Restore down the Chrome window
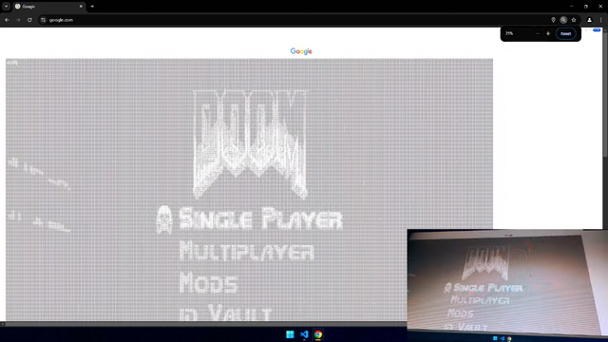The height and width of the screenshot is (342, 608). [x=586, y=7]
